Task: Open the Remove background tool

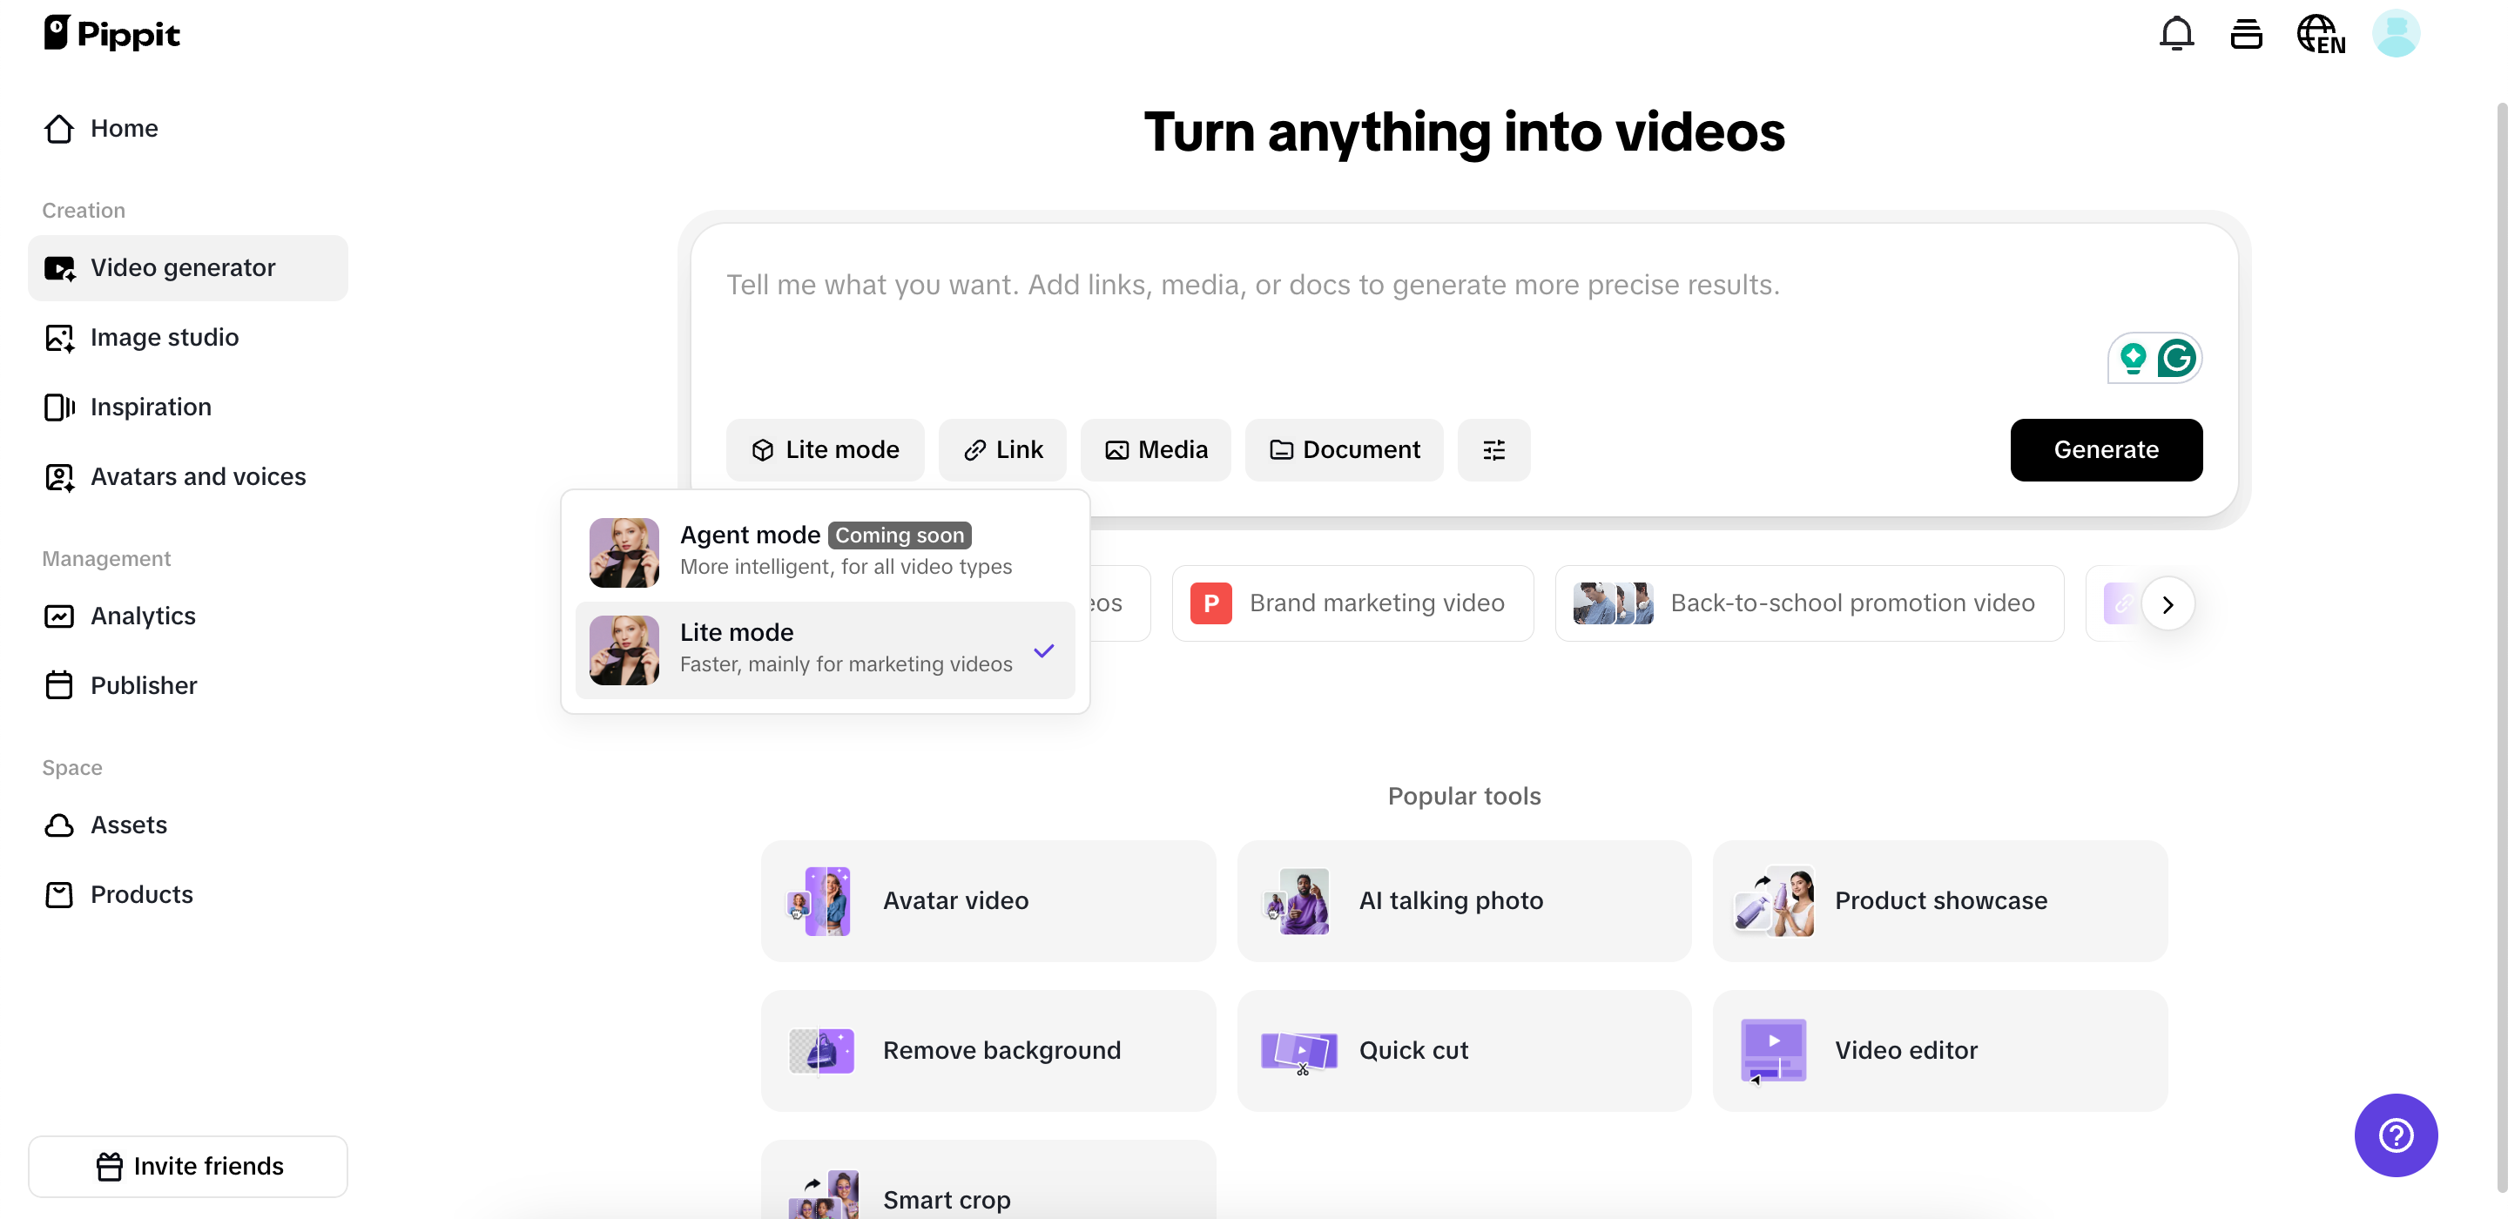Action: tap(988, 1051)
